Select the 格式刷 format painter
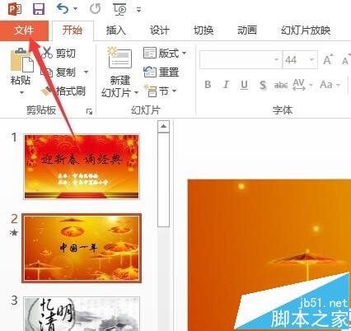351x331 pixels. point(63,91)
